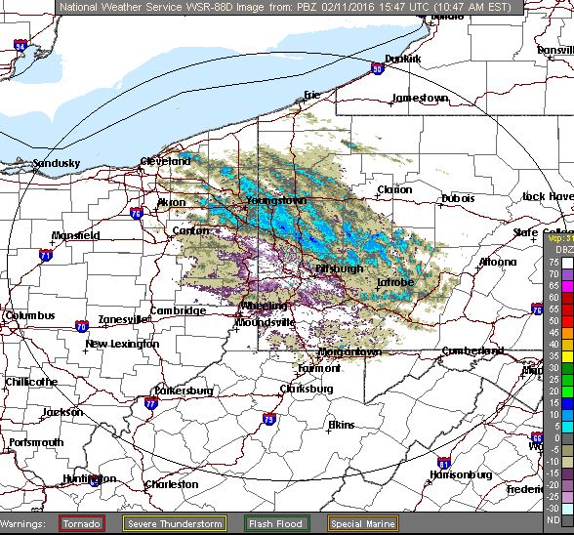Click the Interstate 70 shield near Zanesville

point(82,326)
